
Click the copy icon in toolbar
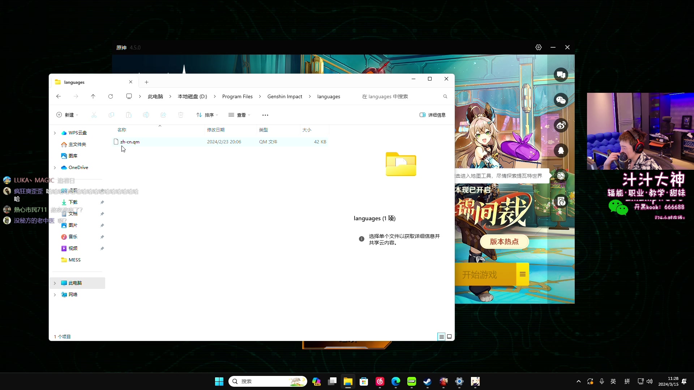(x=111, y=115)
